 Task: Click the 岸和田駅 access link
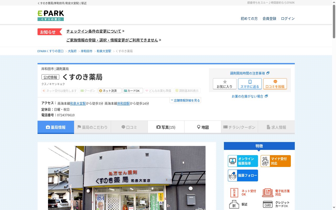123,103
